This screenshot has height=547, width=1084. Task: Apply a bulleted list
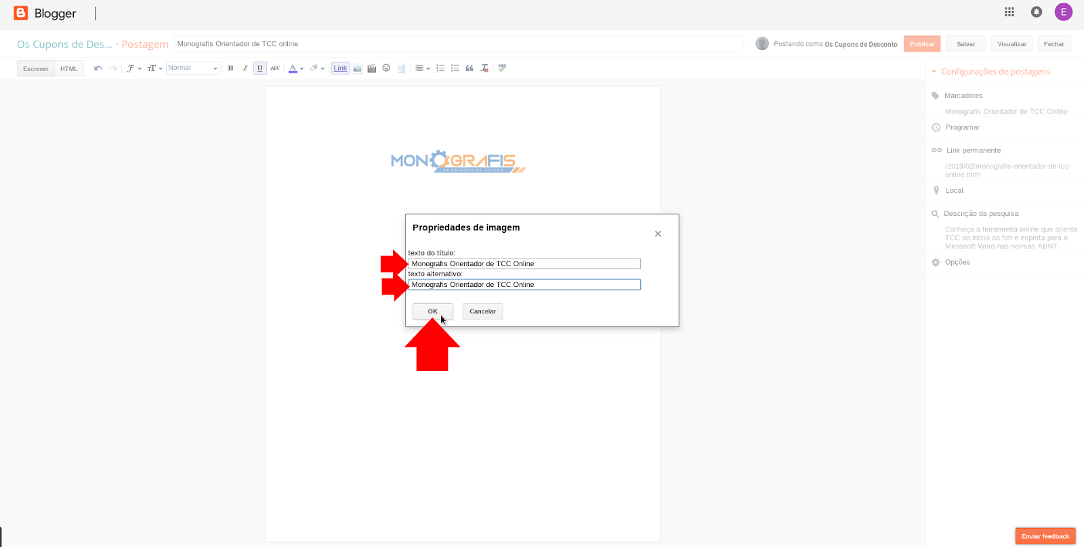pyautogui.click(x=455, y=68)
